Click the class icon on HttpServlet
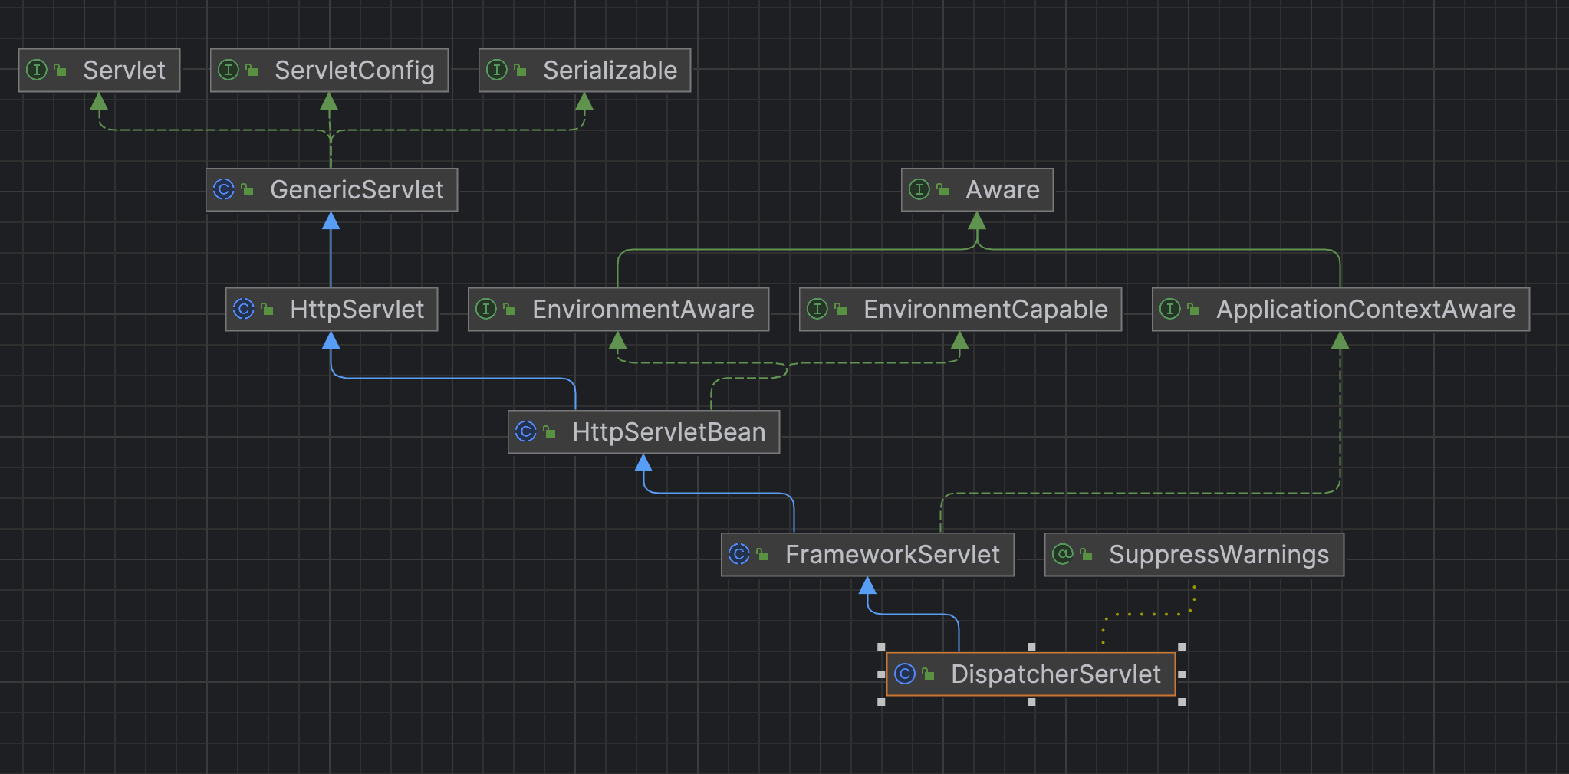Viewport: 1569px width, 774px height. [244, 309]
